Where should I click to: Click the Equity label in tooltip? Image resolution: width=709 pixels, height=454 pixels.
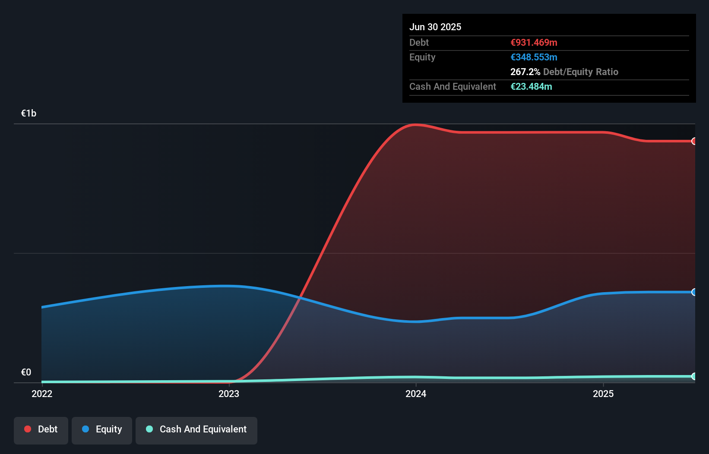coord(422,57)
